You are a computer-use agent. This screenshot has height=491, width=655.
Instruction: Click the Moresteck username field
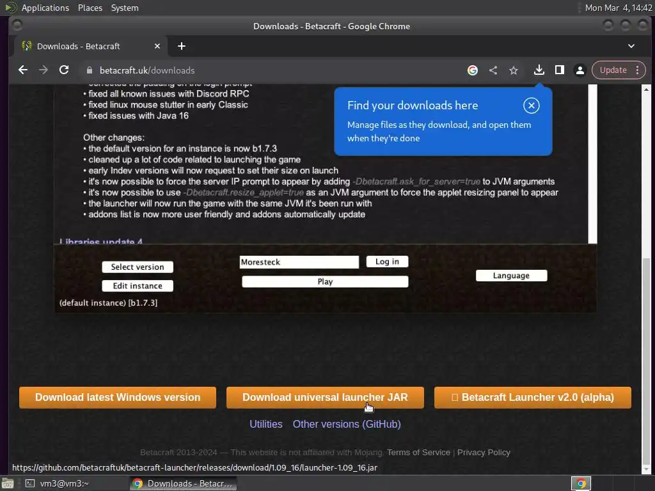[299, 262]
